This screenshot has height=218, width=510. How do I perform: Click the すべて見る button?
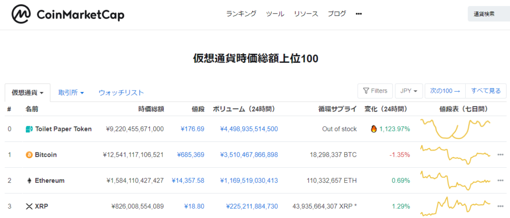coord(486,91)
